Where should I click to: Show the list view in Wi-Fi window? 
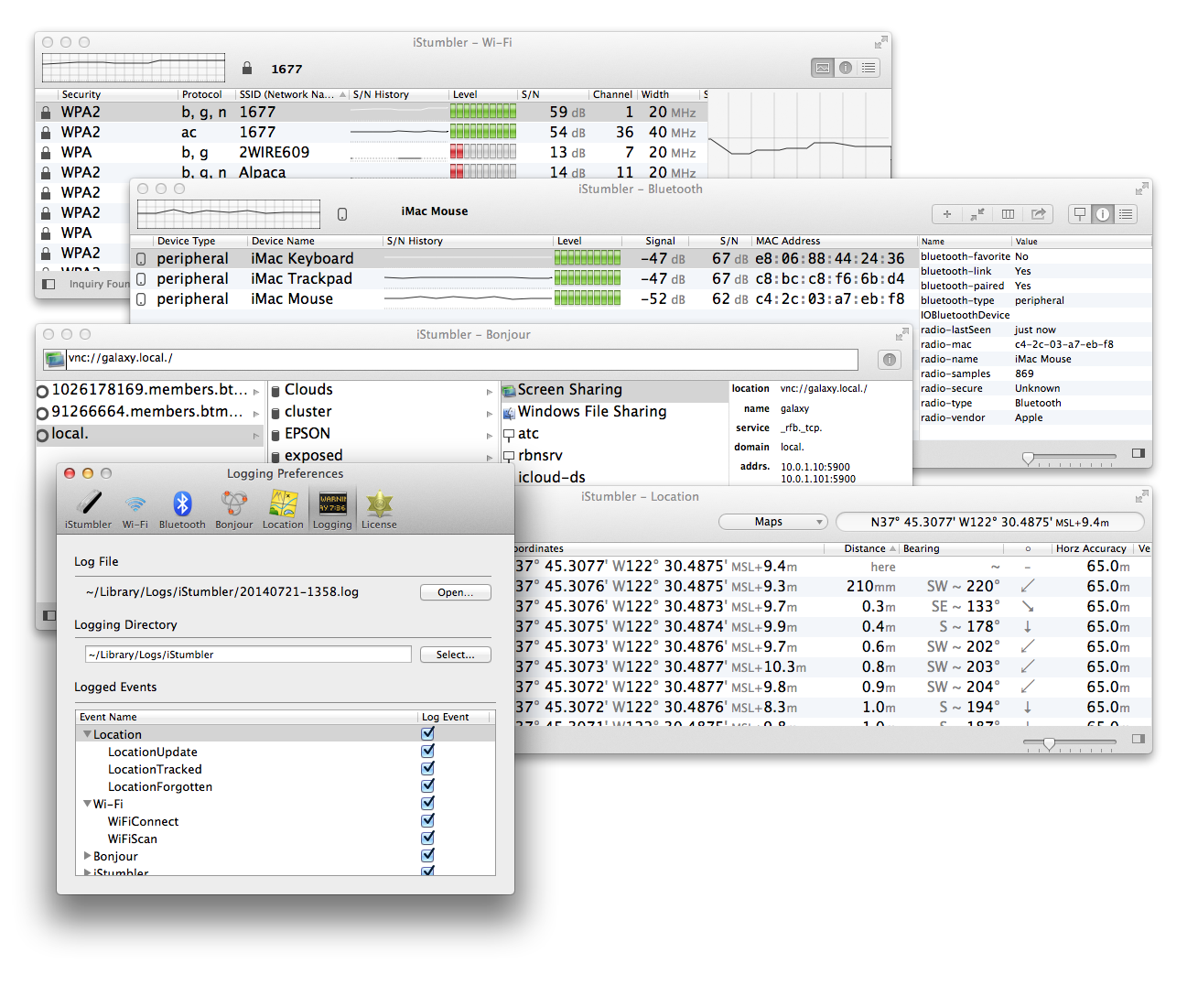click(x=869, y=68)
